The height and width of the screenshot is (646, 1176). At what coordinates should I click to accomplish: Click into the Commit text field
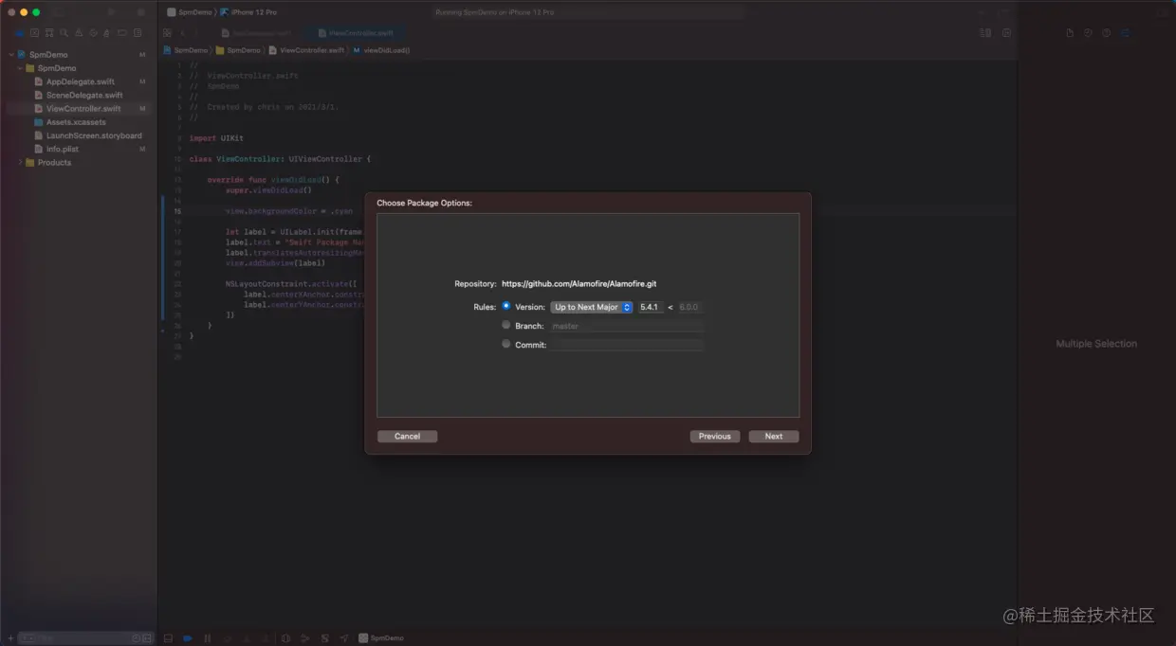click(627, 345)
